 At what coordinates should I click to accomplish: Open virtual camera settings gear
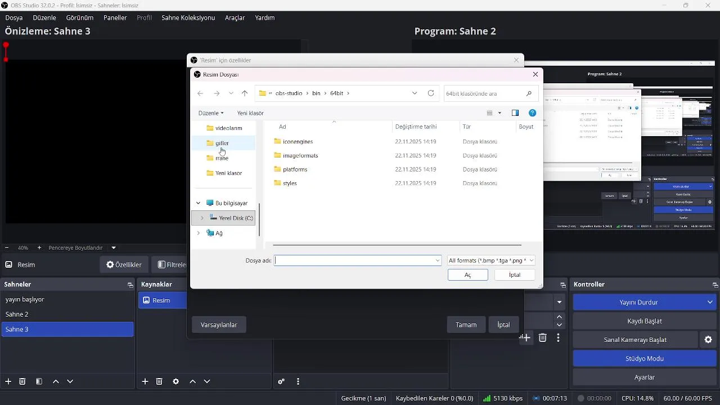(x=708, y=340)
